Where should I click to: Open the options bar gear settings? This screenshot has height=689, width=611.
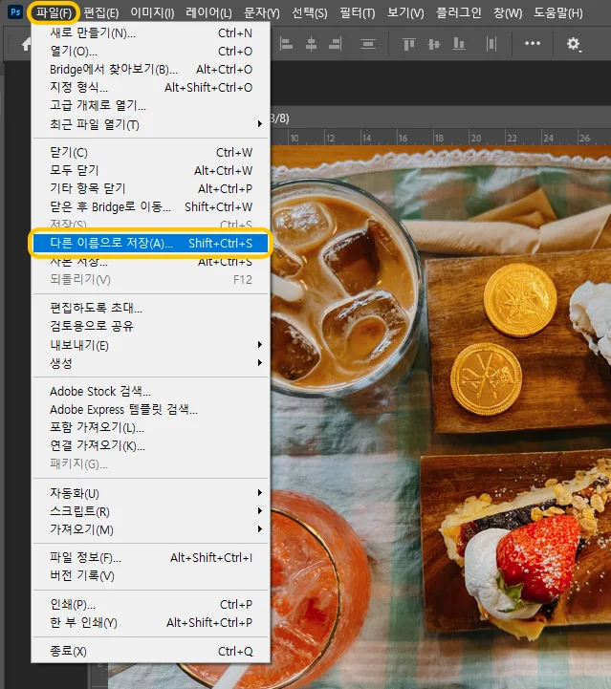[x=573, y=44]
